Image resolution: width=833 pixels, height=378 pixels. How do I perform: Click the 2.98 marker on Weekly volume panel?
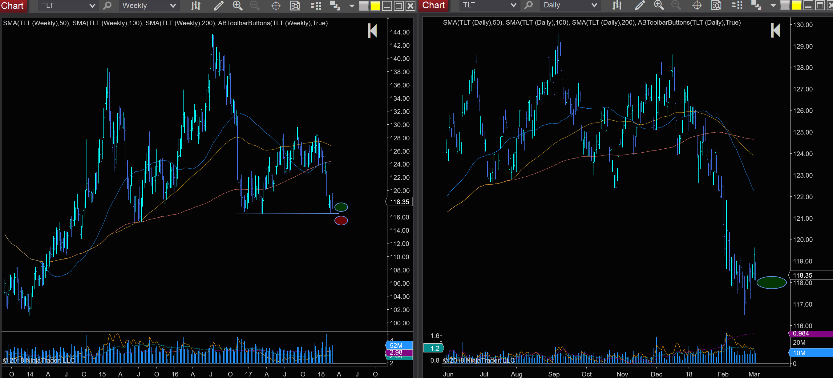tap(399, 352)
